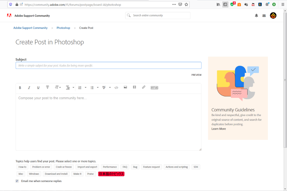Open Learn More under Community Guidelines
The image size is (287, 191).
click(219, 129)
